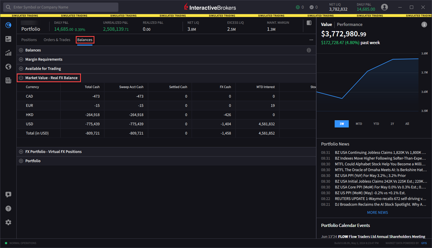Open FLOW Traders shareholders meeting event
Screen dimensions: 432x248
tap(373, 236)
